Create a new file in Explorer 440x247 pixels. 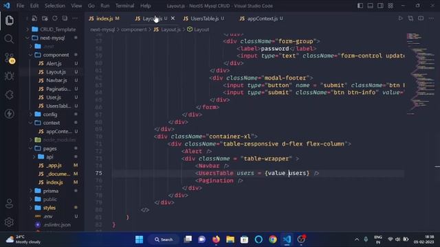[x=34, y=19]
